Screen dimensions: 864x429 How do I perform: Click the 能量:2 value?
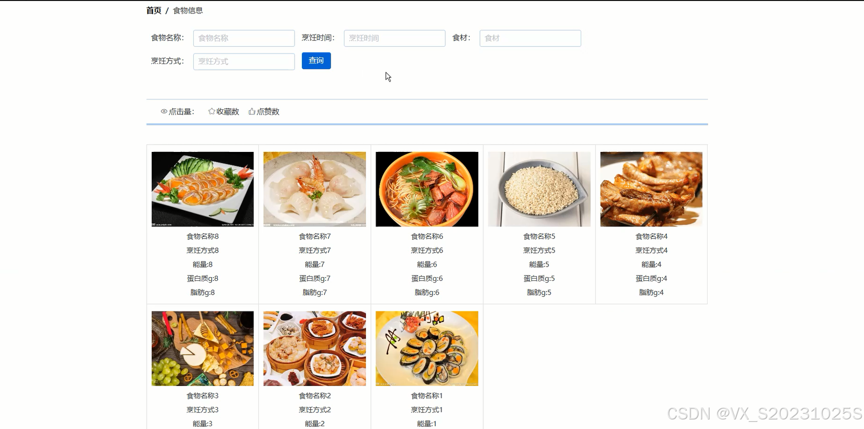pos(315,424)
